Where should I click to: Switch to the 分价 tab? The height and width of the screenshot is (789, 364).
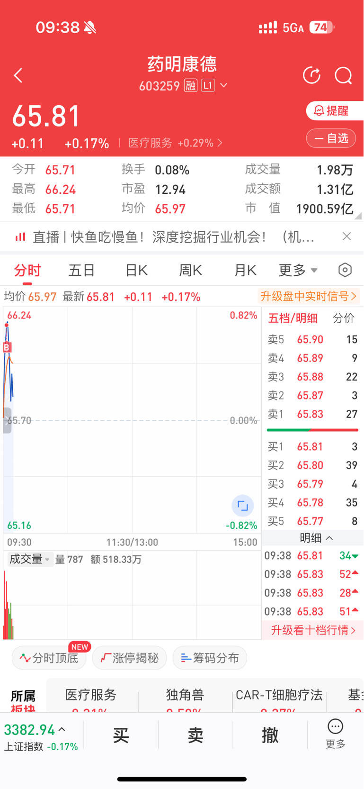click(x=344, y=318)
